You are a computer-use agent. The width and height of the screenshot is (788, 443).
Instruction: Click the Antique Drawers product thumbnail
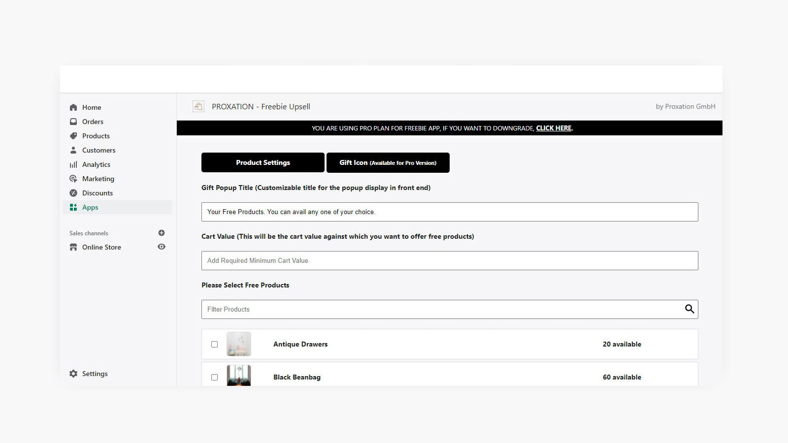(x=239, y=344)
